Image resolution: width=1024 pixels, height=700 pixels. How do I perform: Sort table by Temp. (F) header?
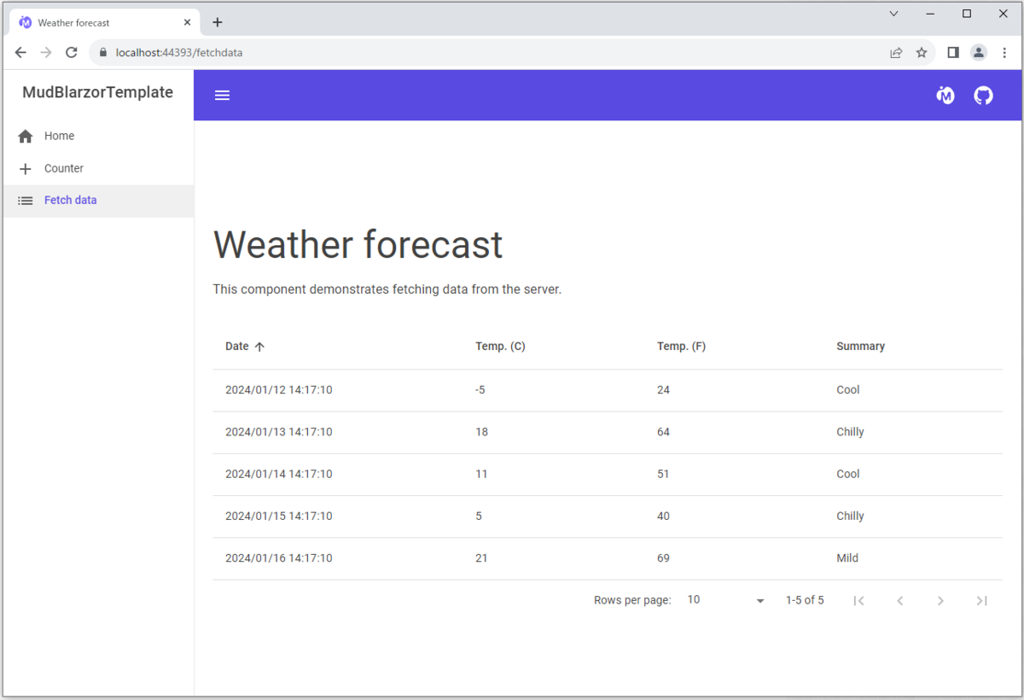pyautogui.click(x=681, y=347)
